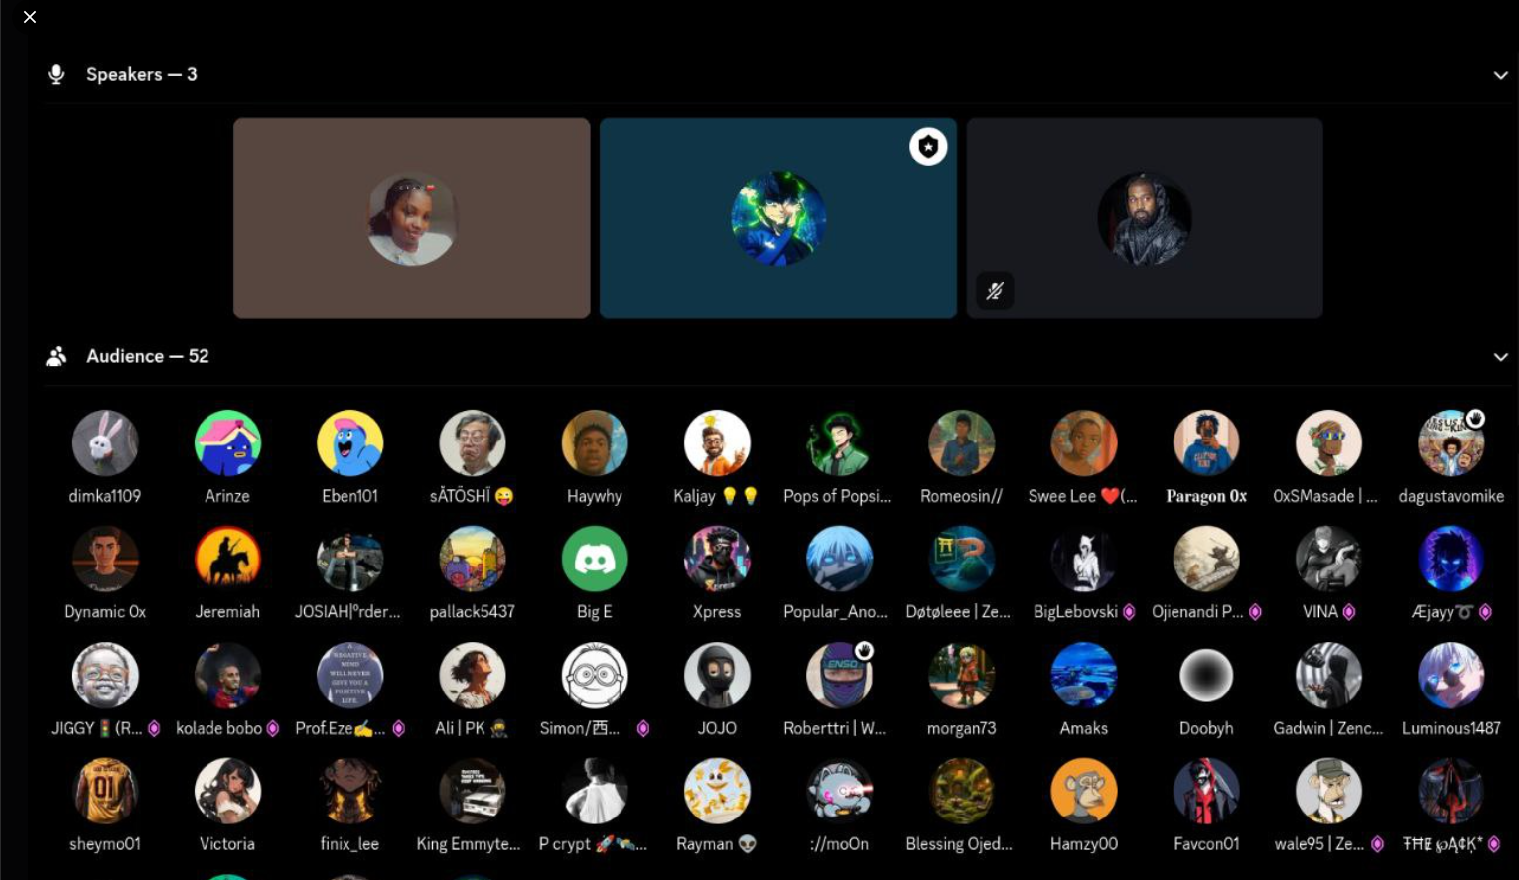The height and width of the screenshot is (880, 1519).
Task: Click Big E's default Discord avatar
Action: [595, 560]
